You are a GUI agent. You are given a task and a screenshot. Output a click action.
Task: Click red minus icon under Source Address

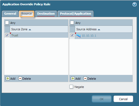point(85,78)
